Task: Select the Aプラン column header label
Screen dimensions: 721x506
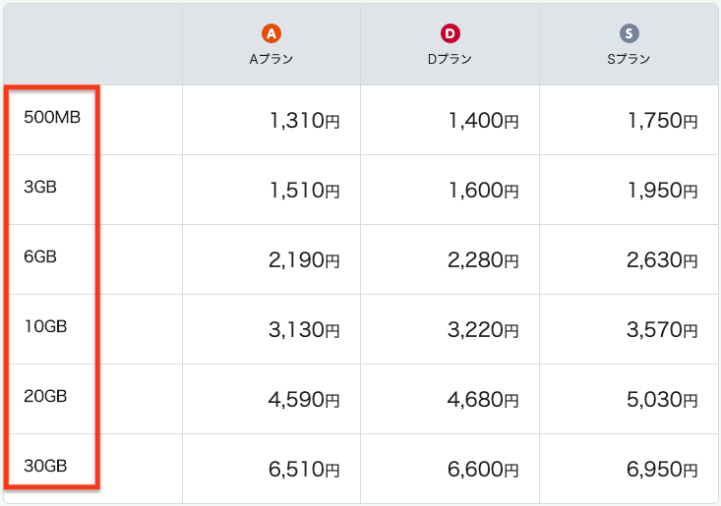Action: point(271,59)
